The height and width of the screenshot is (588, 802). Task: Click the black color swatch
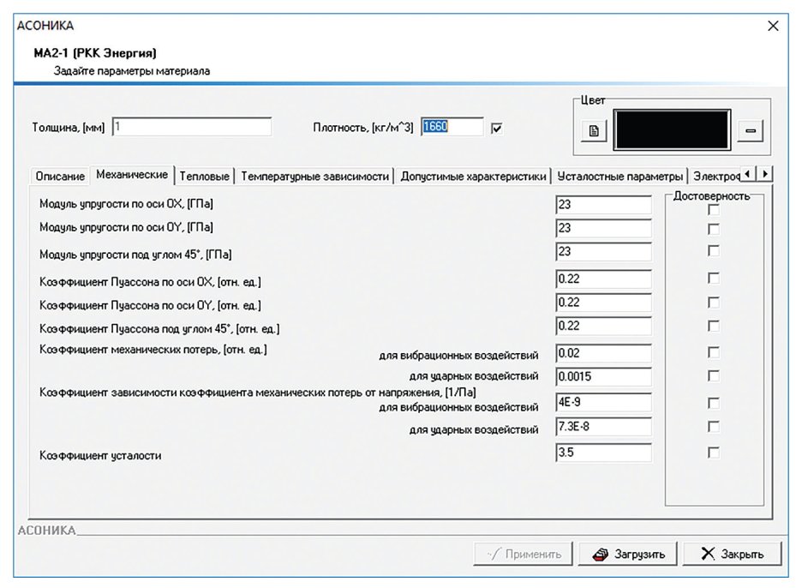[x=672, y=130]
